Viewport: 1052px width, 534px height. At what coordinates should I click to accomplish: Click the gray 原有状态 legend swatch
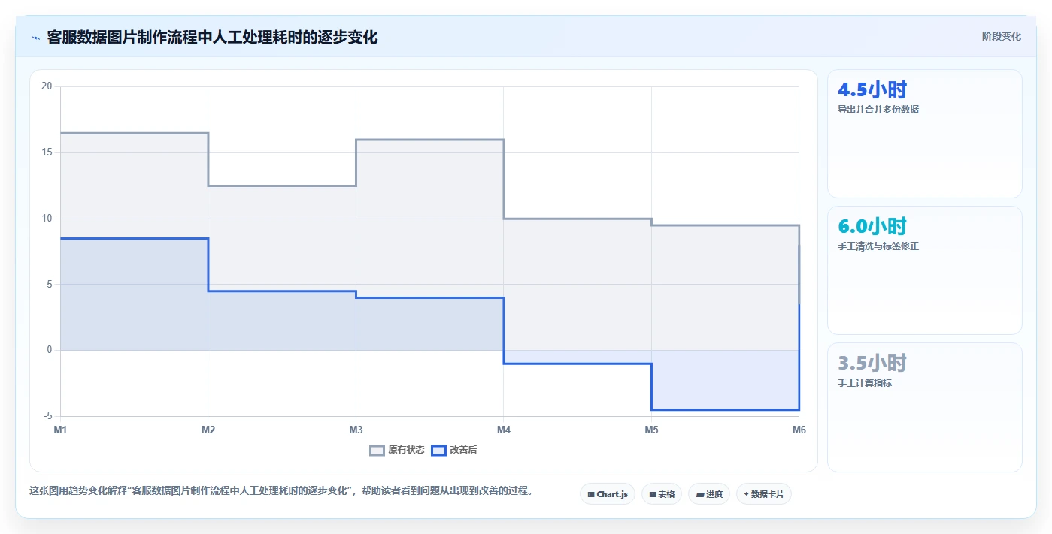pyautogui.click(x=377, y=451)
